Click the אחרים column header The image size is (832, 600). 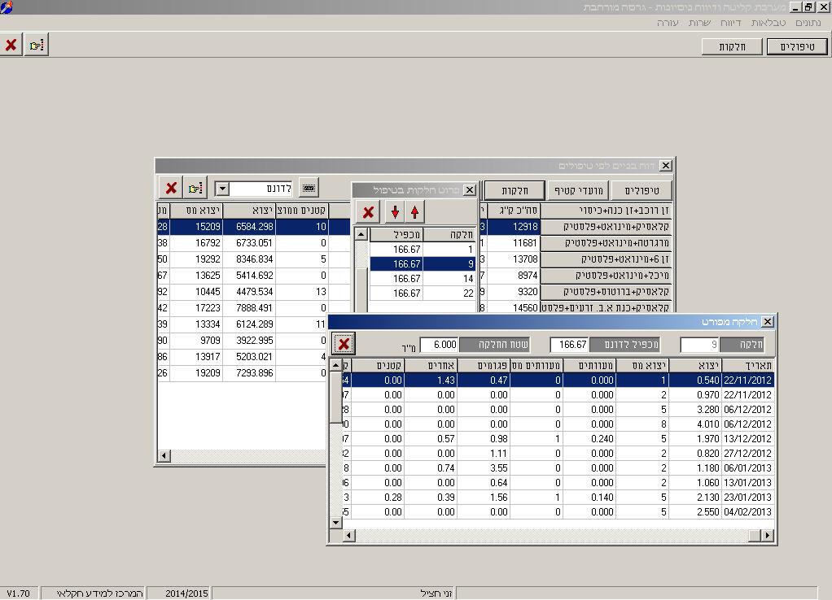pos(431,365)
